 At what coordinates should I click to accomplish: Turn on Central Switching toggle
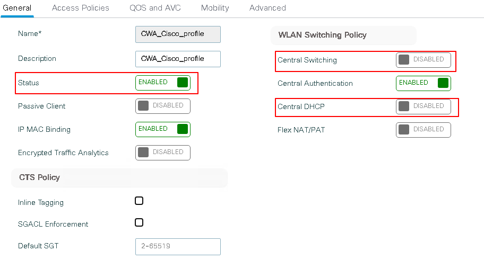click(x=423, y=60)
